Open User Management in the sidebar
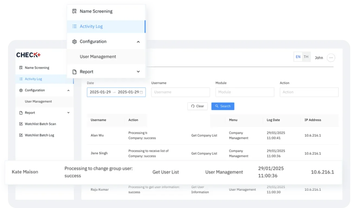The width and height of the screenshot is (352, 208). (38, 101)
